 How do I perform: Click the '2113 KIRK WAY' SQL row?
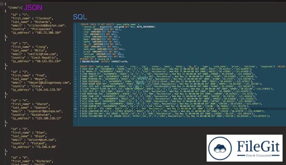[167, 101]
